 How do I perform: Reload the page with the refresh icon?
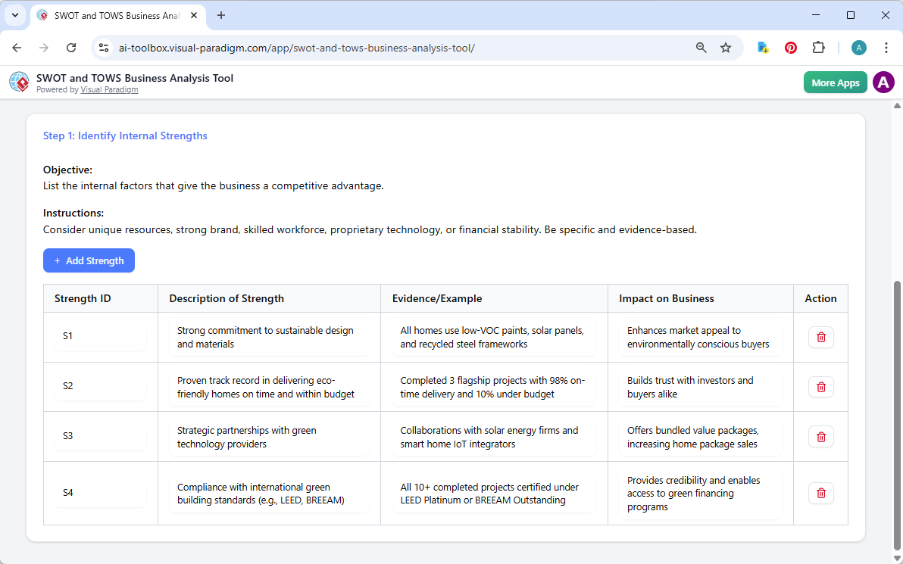tap(71, 47)
